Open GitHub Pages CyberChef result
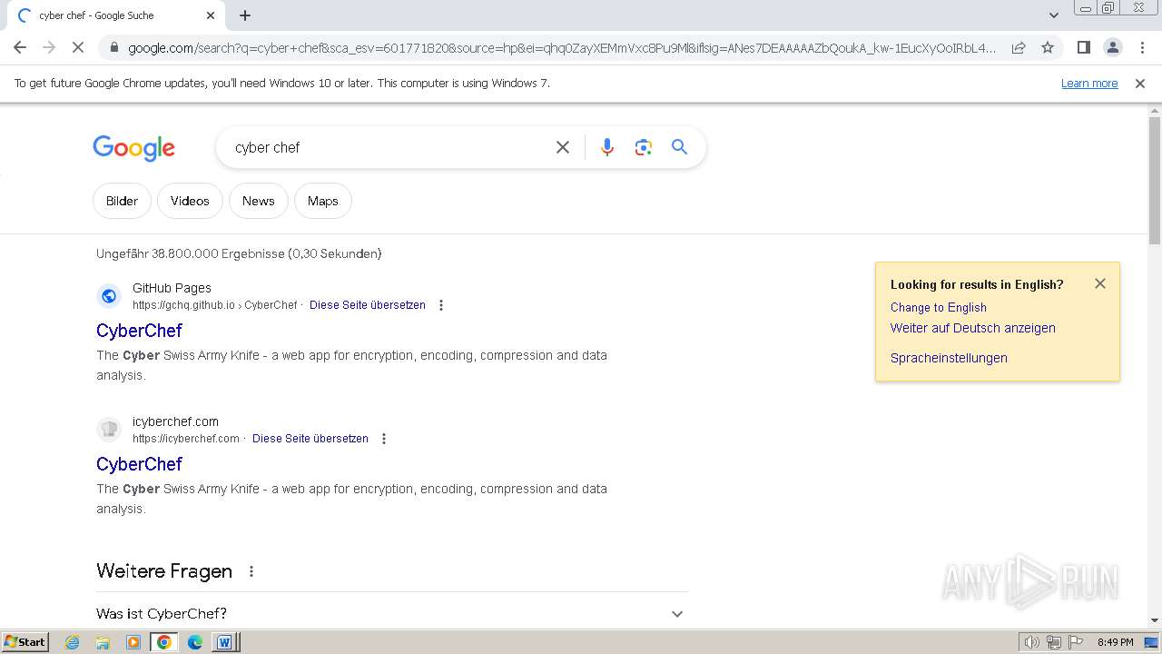This screenshot has height=654, width=1162. tap(139, 331)
